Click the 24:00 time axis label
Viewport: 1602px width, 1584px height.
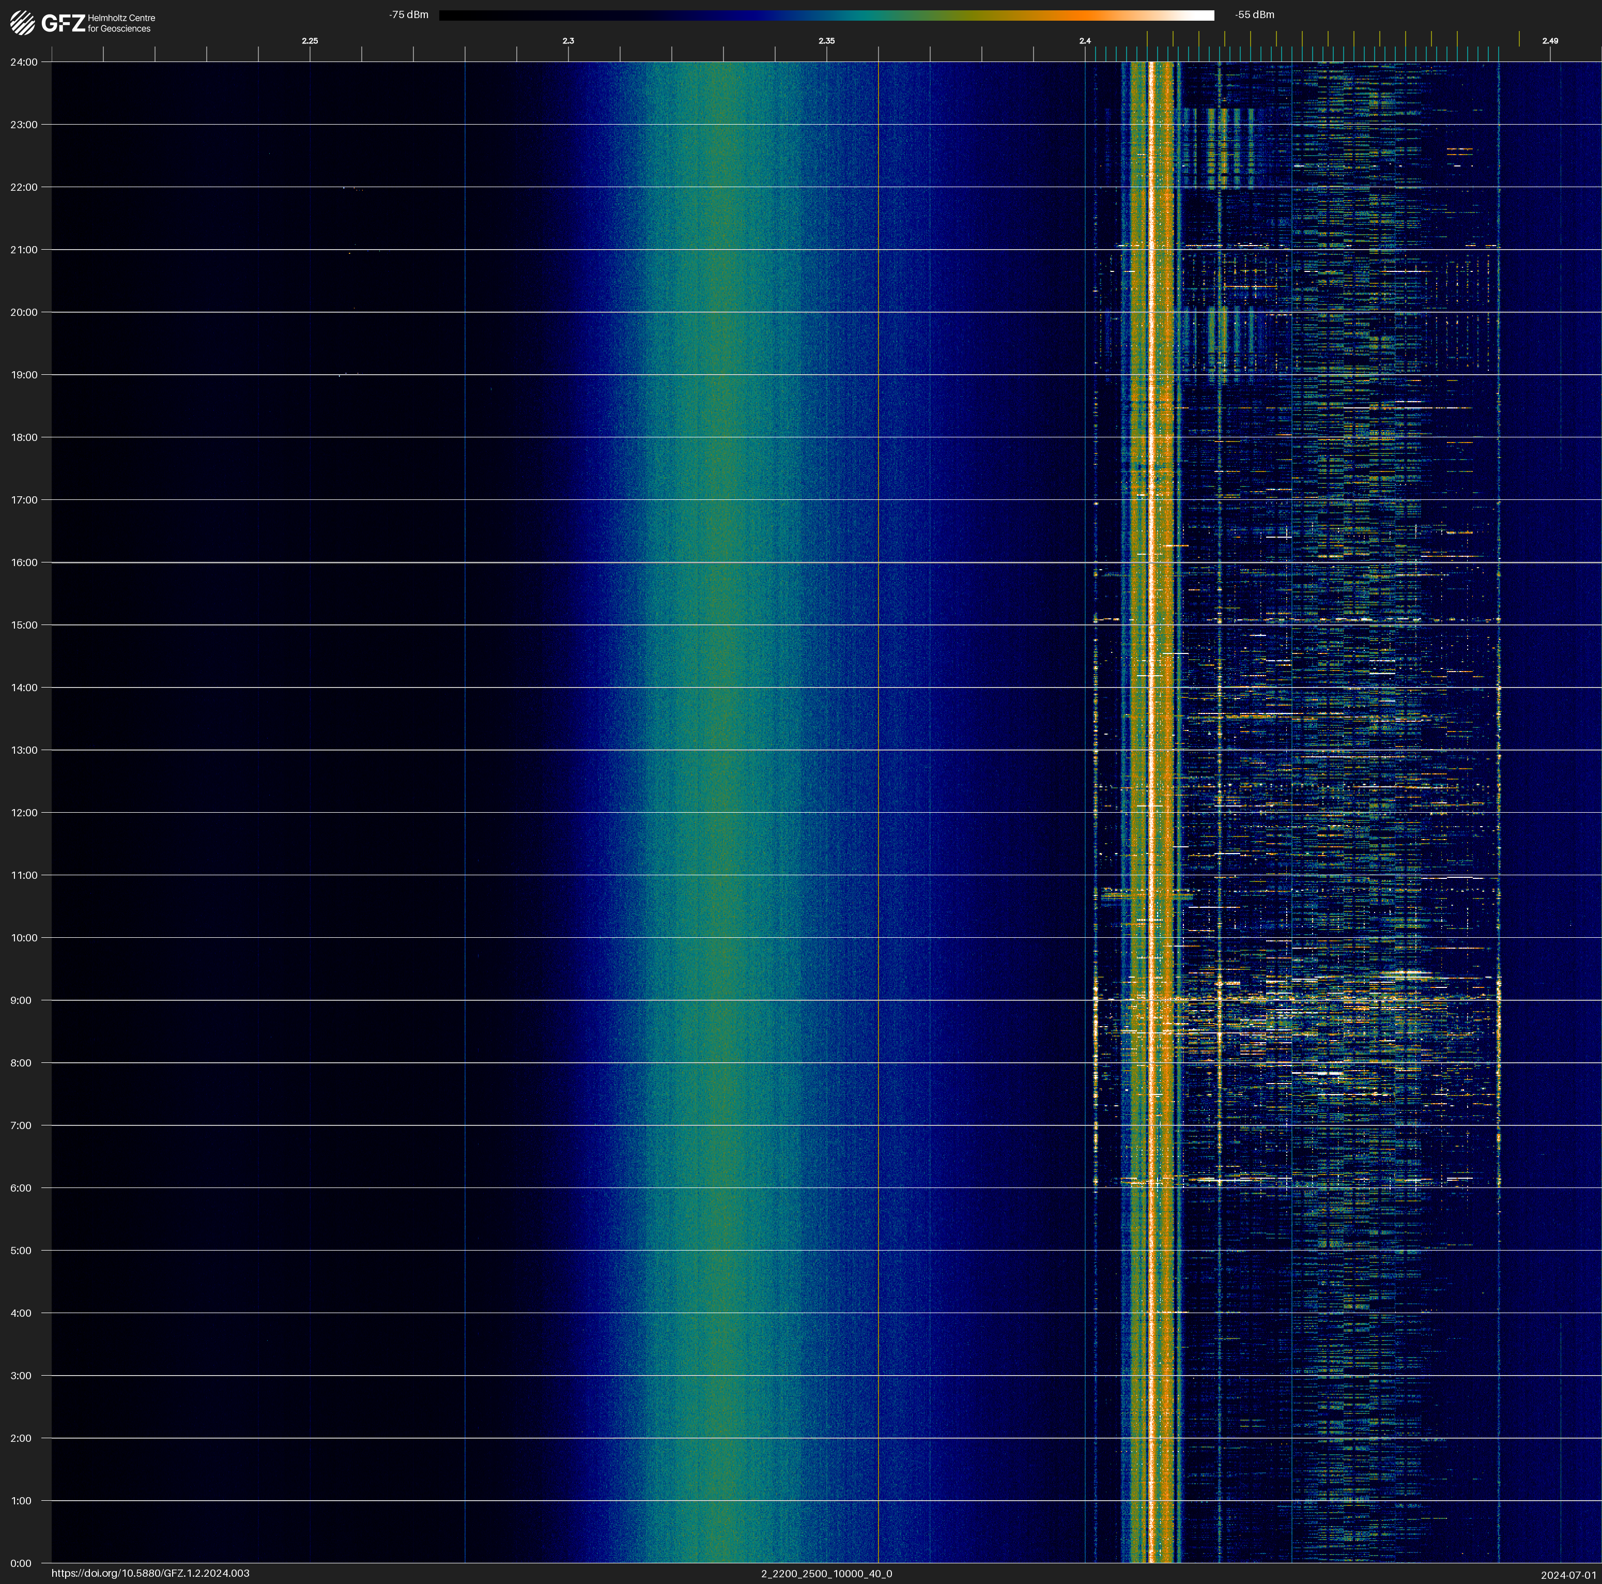pos(24,62)
